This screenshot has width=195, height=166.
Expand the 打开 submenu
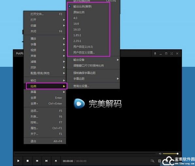point(45,20)
